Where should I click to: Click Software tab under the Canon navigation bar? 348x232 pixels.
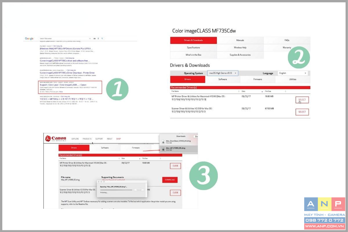(105, 148)
